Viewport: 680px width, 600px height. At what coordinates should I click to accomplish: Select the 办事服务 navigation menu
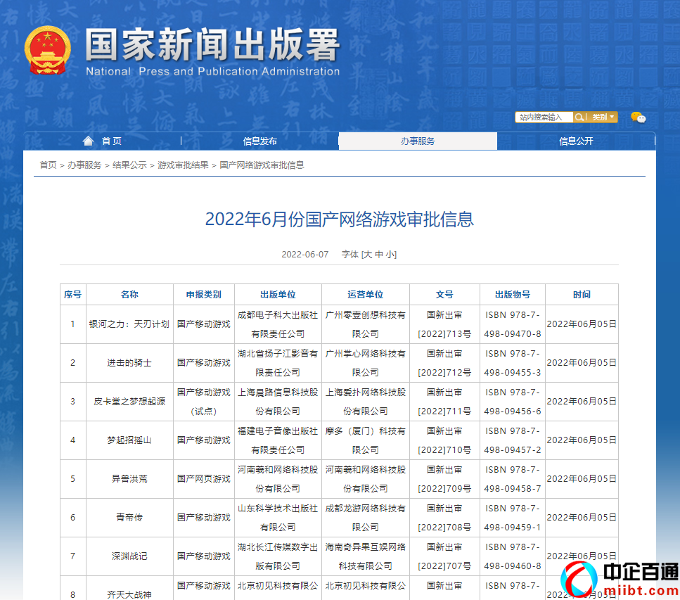418,140
